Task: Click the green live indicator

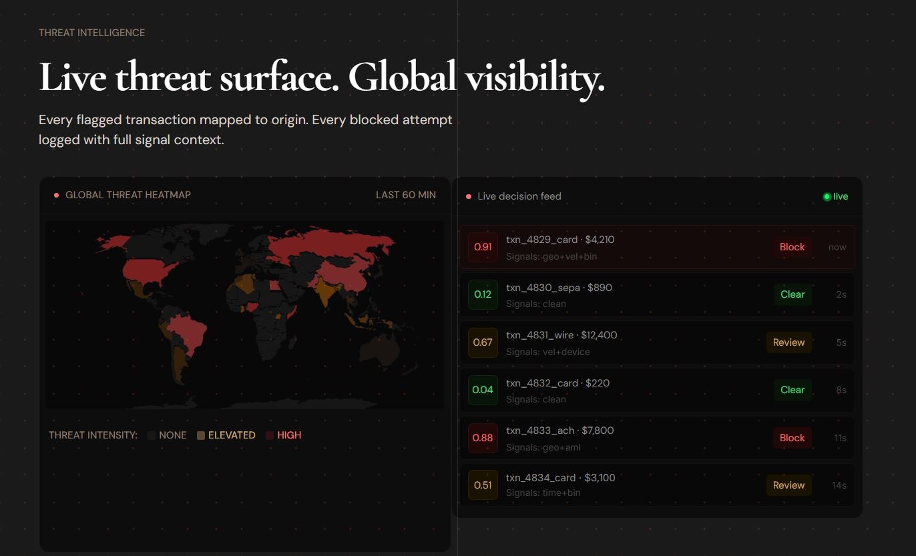Action: pyautogui.click(x=836, y=196)
